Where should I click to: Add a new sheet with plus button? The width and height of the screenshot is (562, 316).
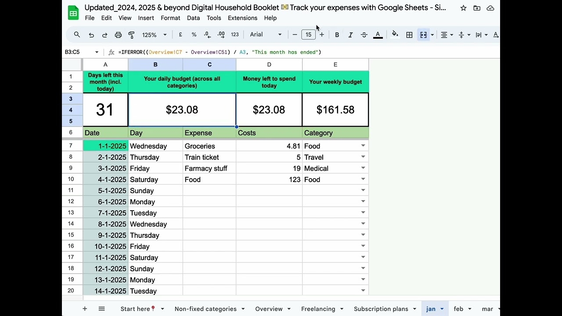(85, 309)
